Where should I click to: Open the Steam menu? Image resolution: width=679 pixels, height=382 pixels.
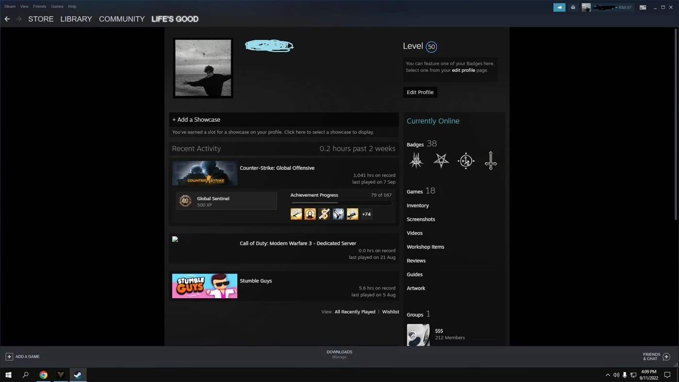10,6
